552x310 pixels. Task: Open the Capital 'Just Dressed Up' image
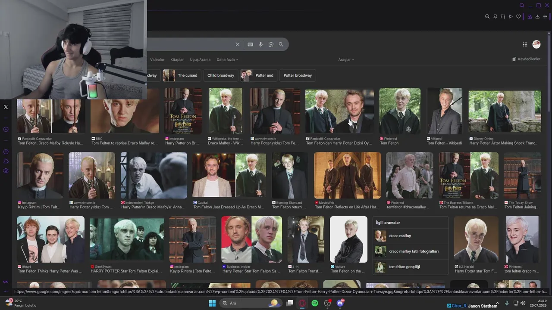[x=229, y=175]
